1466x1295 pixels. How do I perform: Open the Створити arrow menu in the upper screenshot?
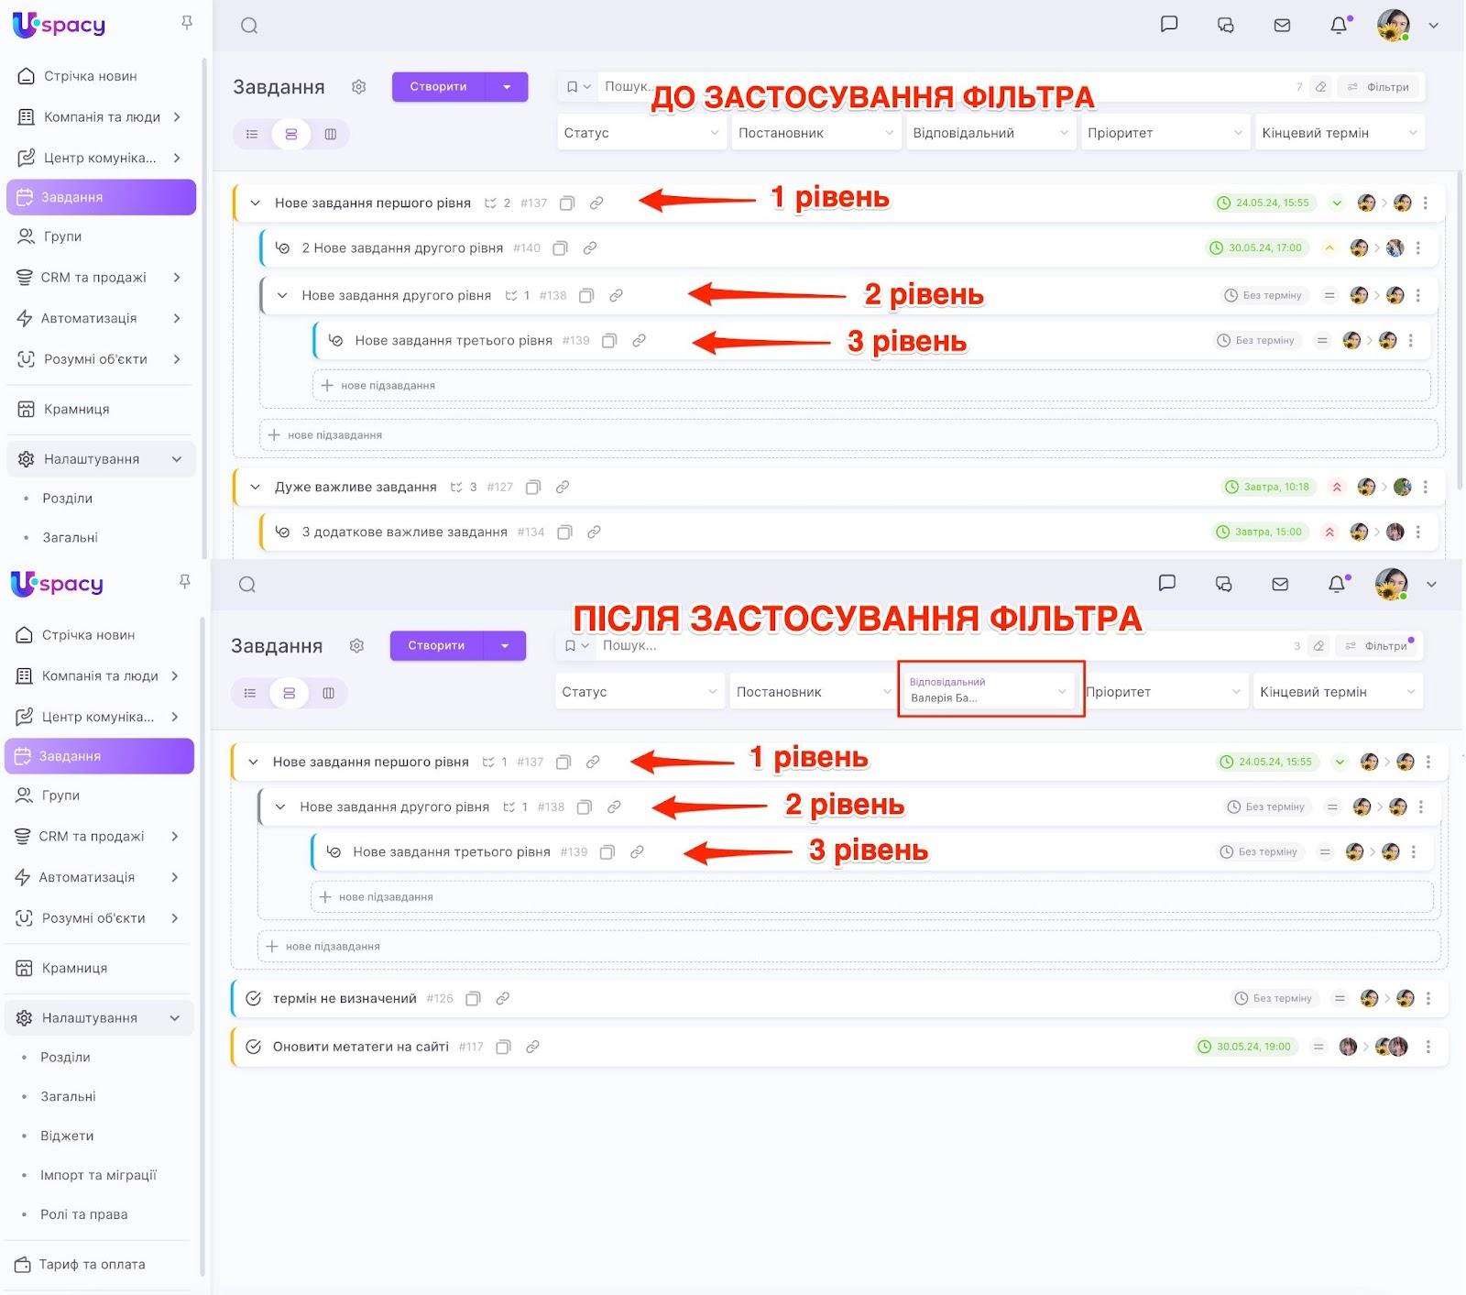coord(507,87)
